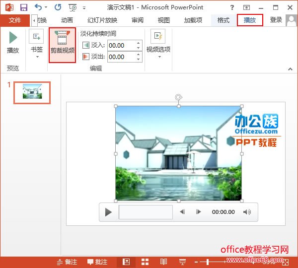Click the PowerPoint application icon in title bar
Screen dimensions: 298x268
(x=9, y=7)
